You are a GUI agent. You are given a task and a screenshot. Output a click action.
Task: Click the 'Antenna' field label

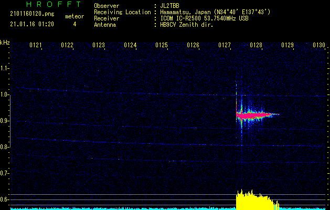click(105, 25)
